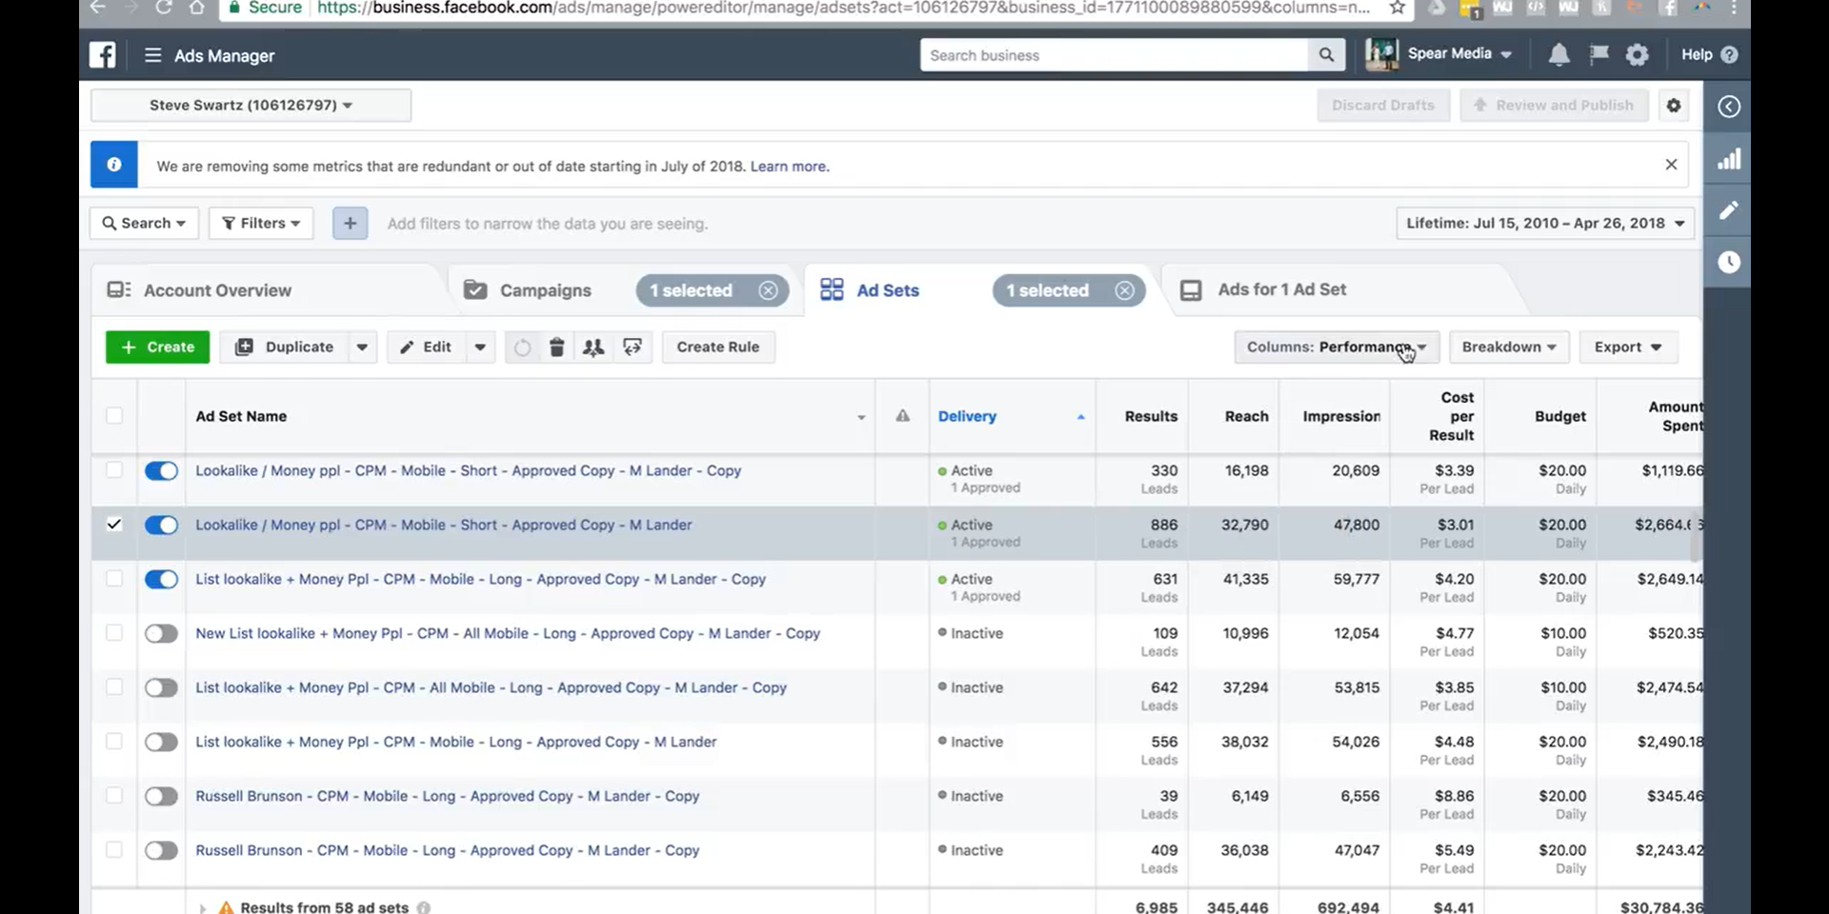
Task: Click the Duplicate button
Action: point(285,348)
